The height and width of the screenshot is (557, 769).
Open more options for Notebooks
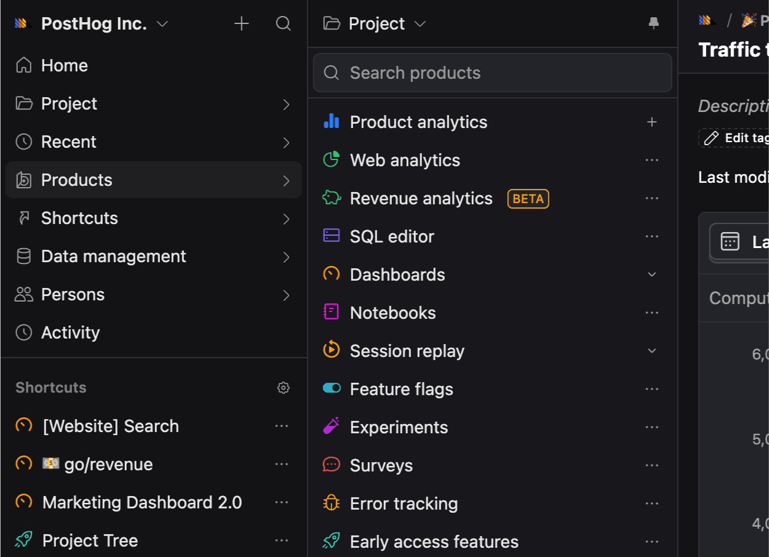coord(652,313)
